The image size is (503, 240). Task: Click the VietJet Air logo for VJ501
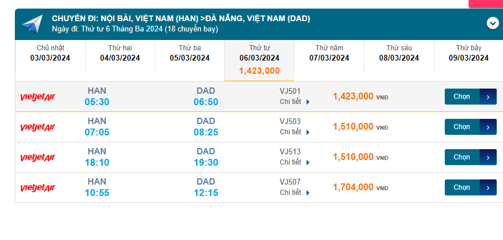click(x=38, y=97)
